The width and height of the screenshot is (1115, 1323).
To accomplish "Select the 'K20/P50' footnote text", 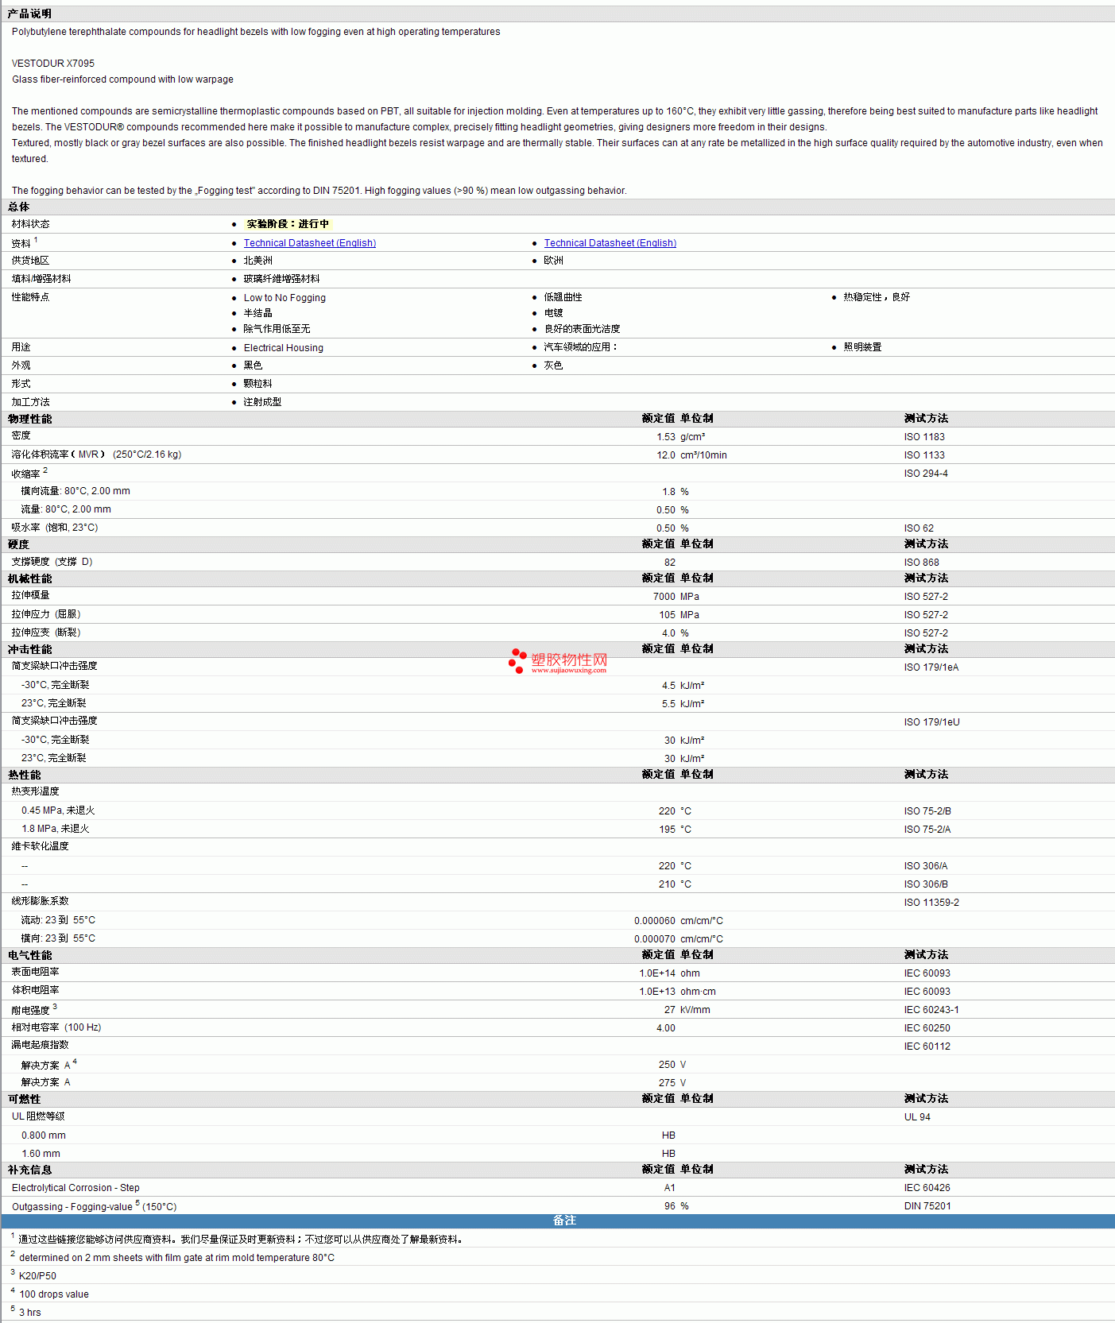I will point(37,1276).
